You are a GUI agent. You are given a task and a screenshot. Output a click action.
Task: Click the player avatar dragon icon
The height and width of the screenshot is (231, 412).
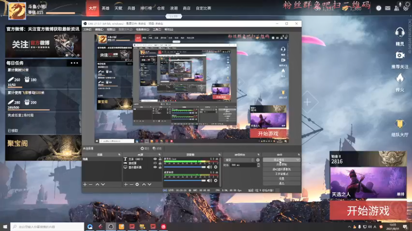(x=17, y=11)
